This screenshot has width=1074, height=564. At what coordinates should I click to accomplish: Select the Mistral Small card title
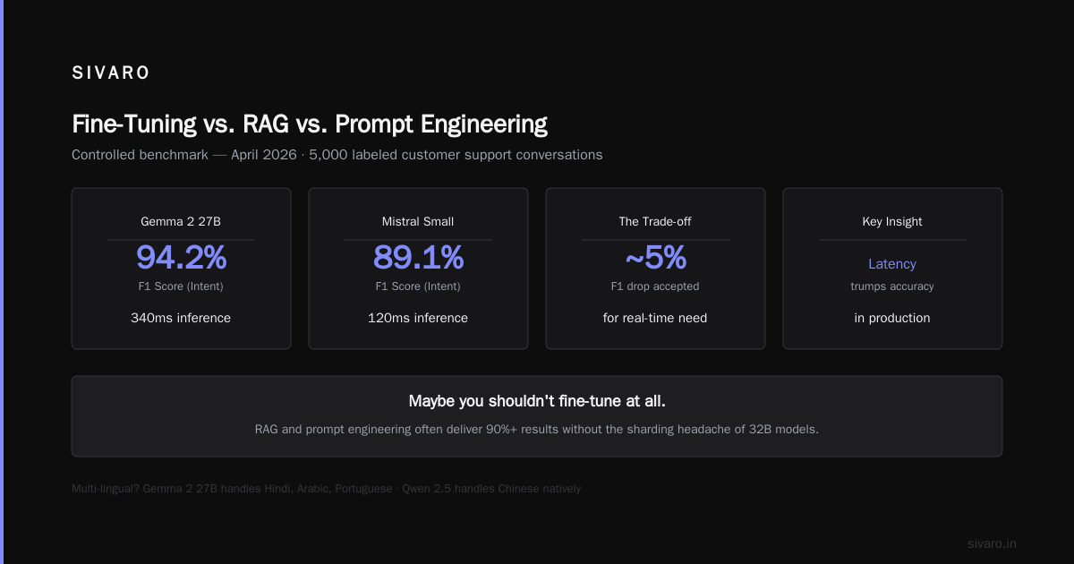418,221
